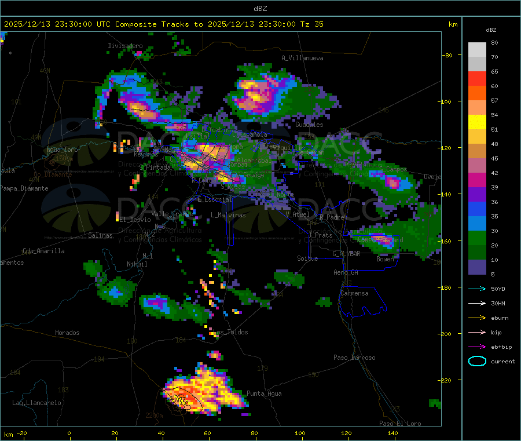Image resolution: width=521 pixels, height=441 pixels.
Task: Select the yellow eburn arrow symbol
Action: (x=477, y=318)
